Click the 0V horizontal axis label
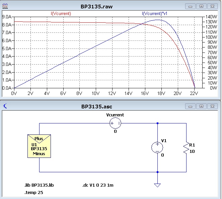 [x=14, y=93]
